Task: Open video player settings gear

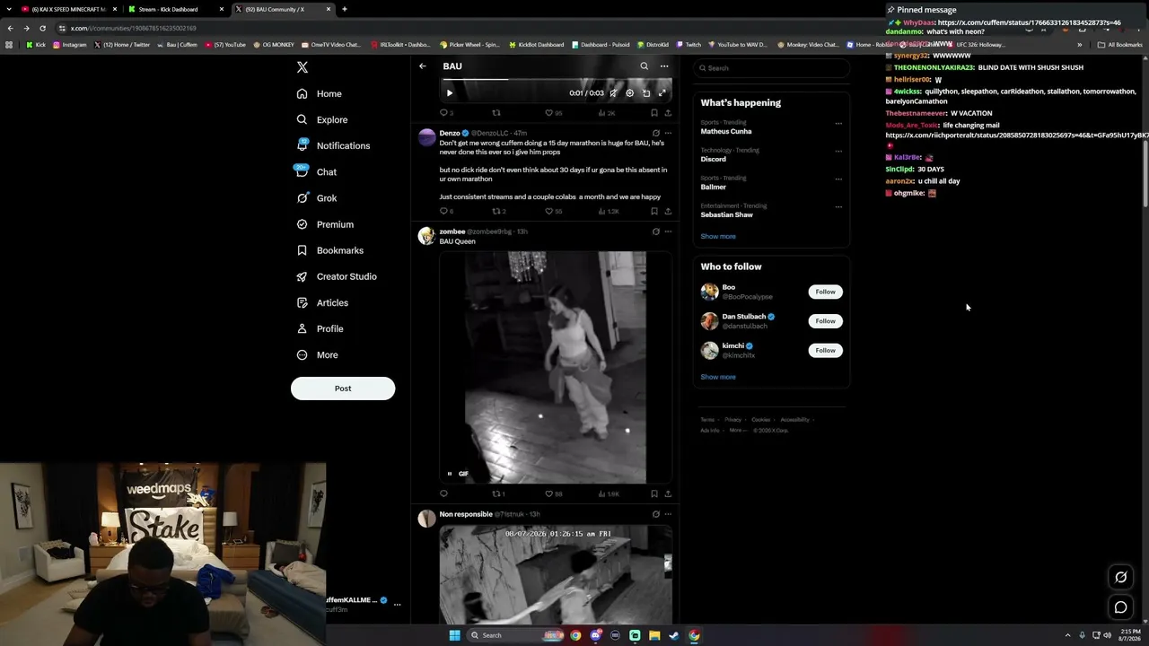Action: [x=629, y=93]
